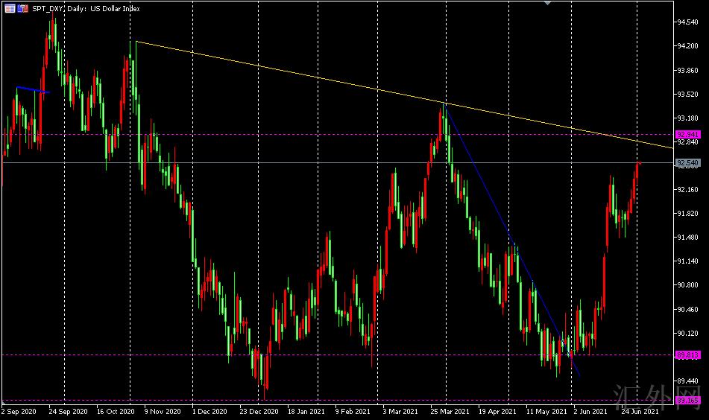Open the Depth of Market table icon
Viewport: 709px width, 420px height.
10,8
